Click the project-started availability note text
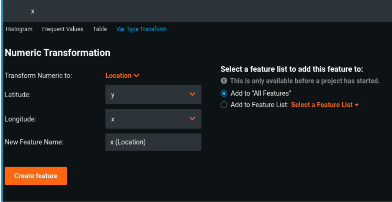Screen dimensions: 392x202 304,81
